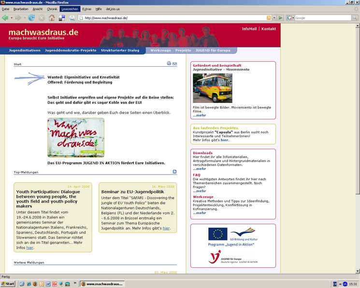Viewport: 360px width, 288px height.
Task: Open the Datei menu
Action: [x=5, y=9]
